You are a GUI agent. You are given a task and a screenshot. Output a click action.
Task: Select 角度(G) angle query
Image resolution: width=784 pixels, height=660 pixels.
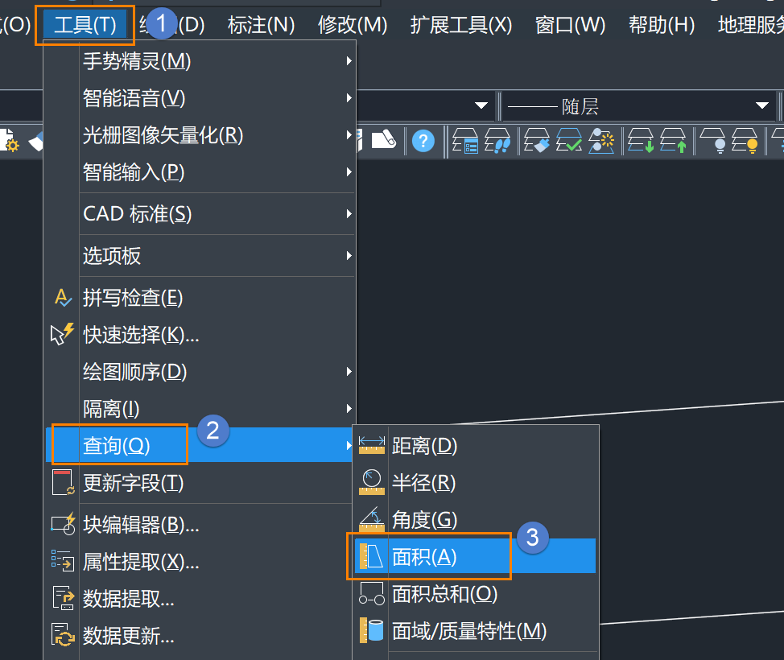pyautogui.click(x=475, y=519)
